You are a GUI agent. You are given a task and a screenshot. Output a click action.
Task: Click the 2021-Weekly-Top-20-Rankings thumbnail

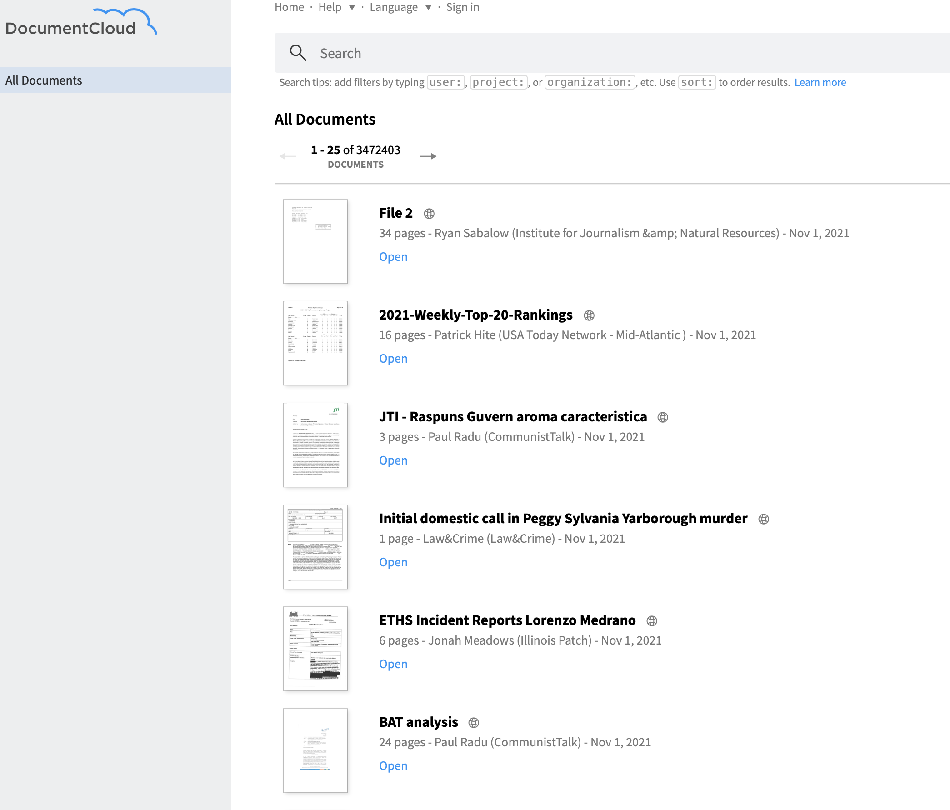point(315,343)
